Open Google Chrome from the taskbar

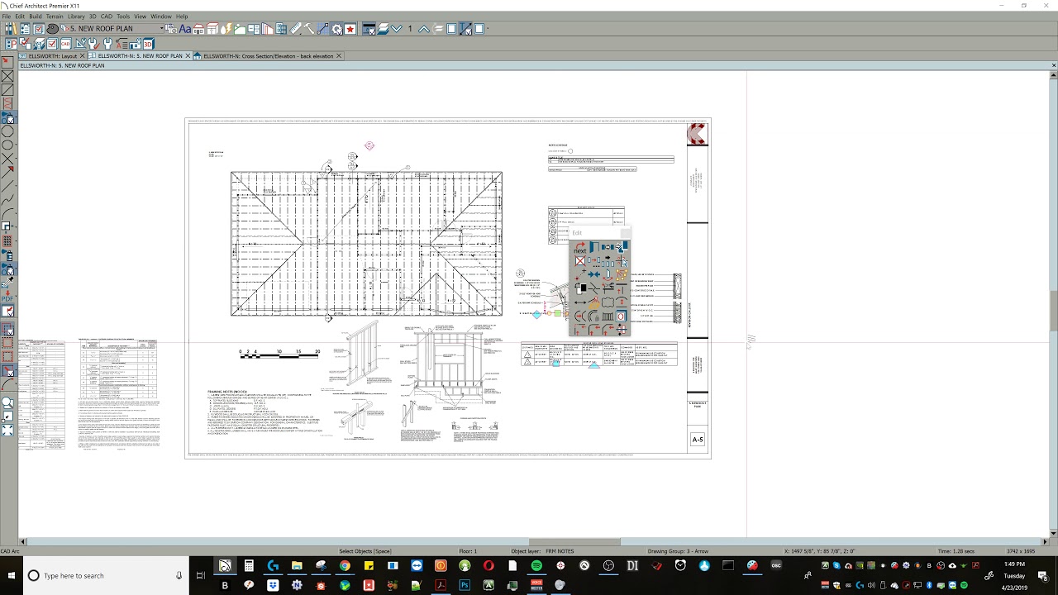[x=345, y=566]
